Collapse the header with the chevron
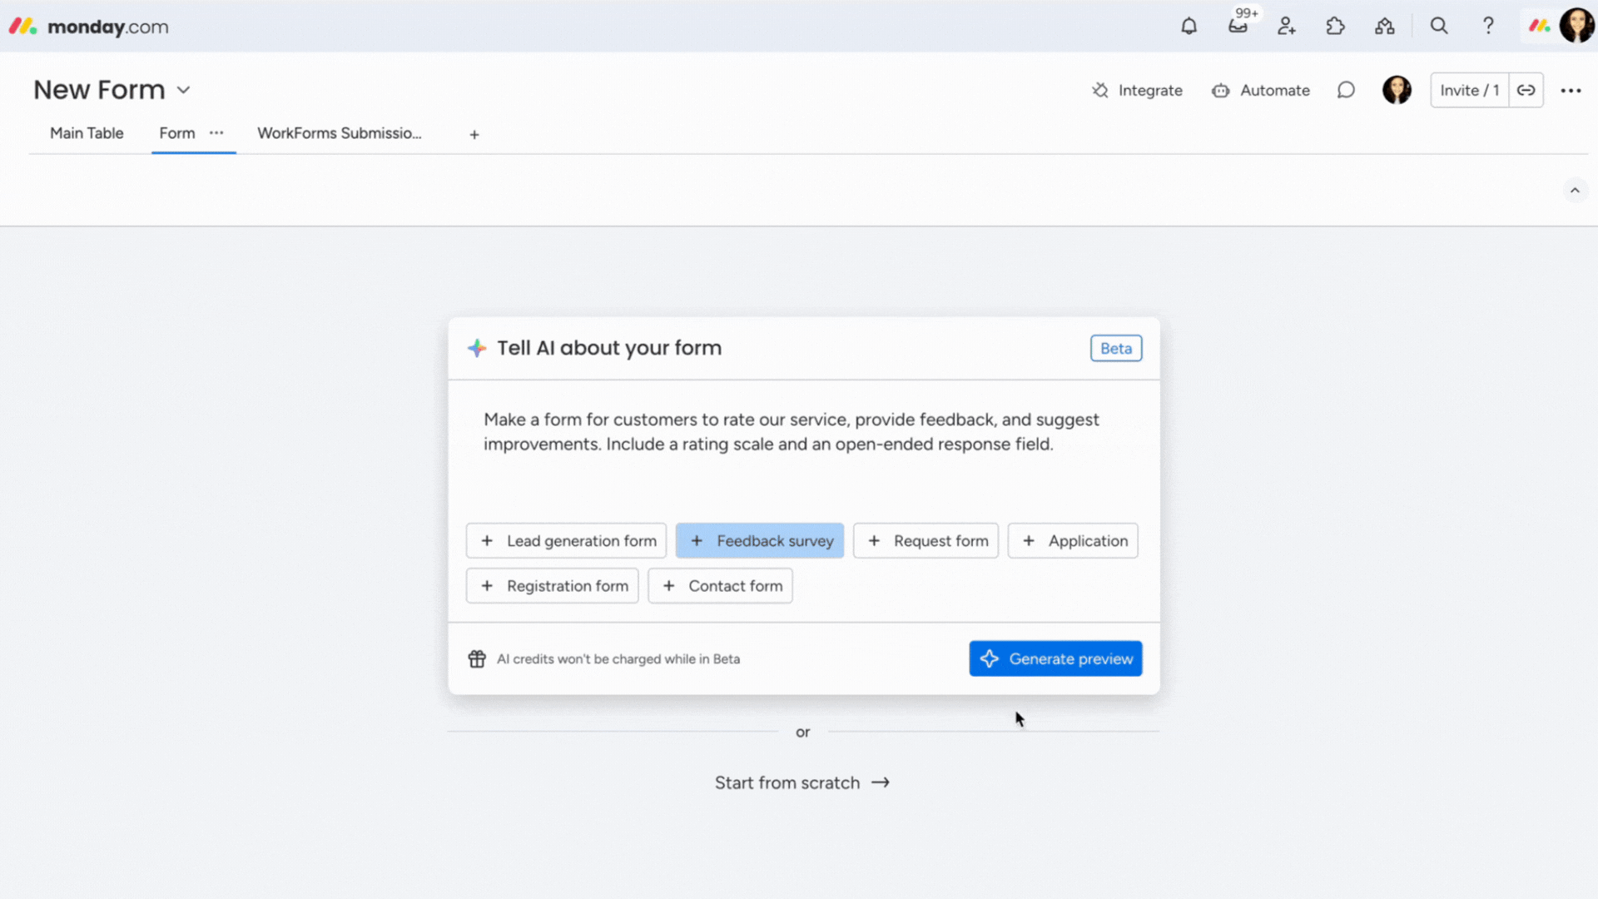 (1575, 191)
